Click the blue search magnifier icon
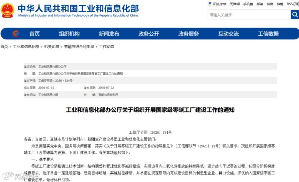The width and height of the screenshot is (299, 182). 295,15
